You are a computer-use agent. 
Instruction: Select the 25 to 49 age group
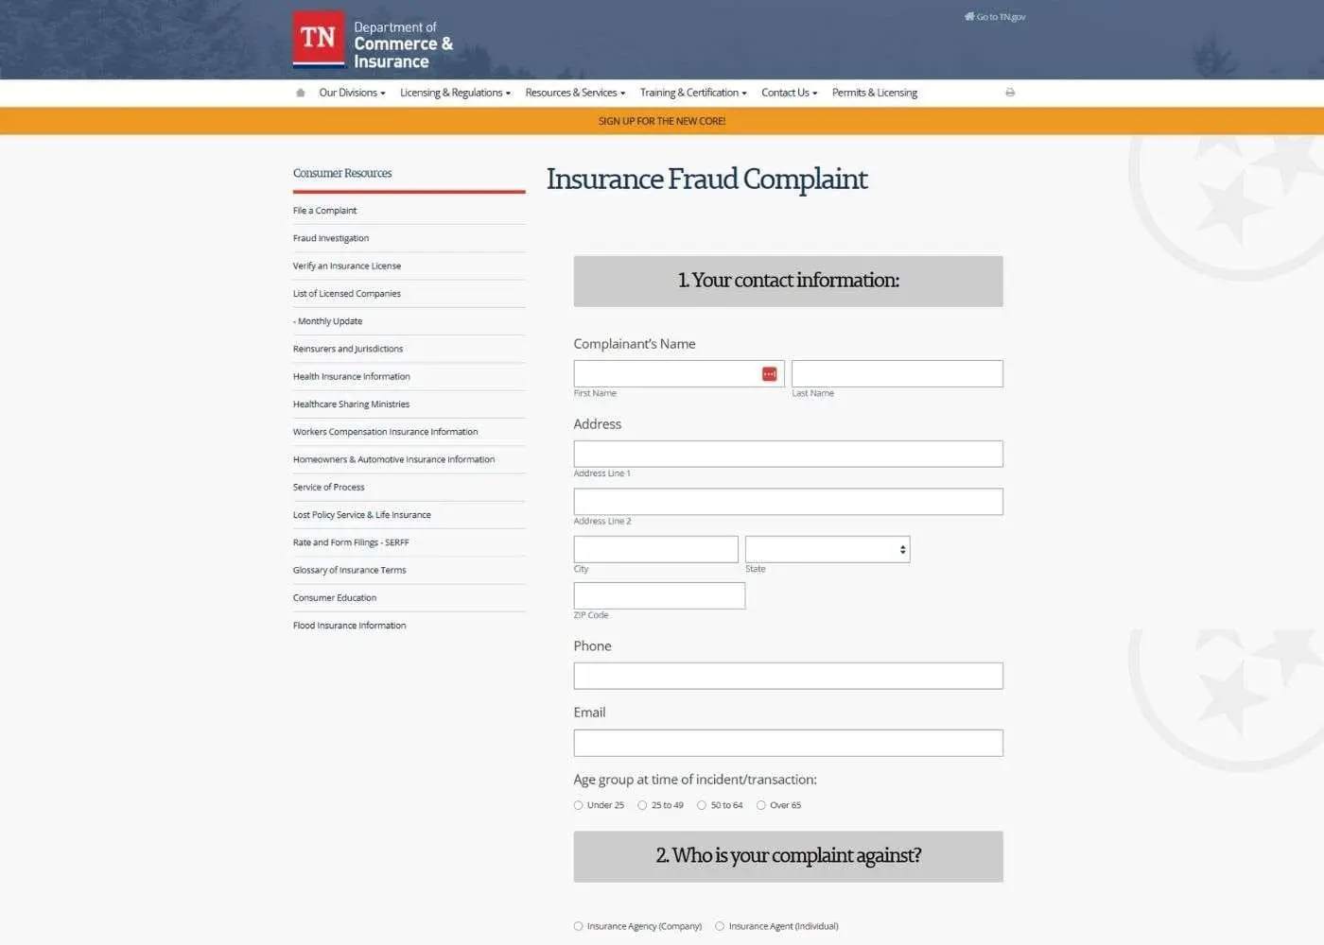pyautogui.click(x=642, y=805)
